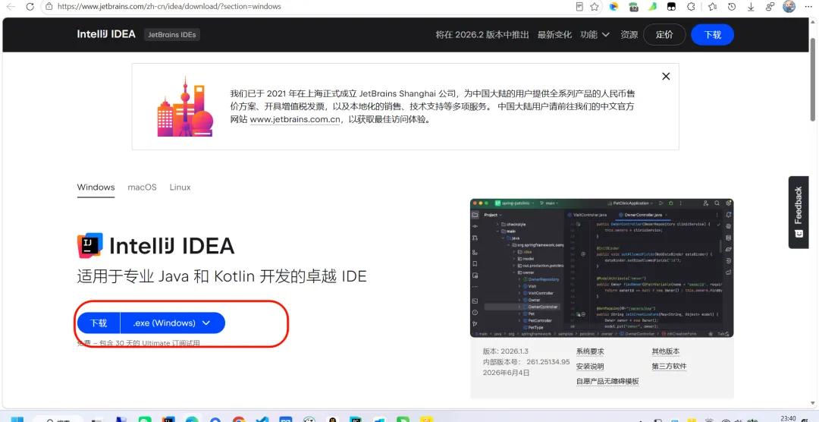Viewport: 819px width, 422px height.
Task: Go back using the browser back arrow
Action: (x=11, y=7)
